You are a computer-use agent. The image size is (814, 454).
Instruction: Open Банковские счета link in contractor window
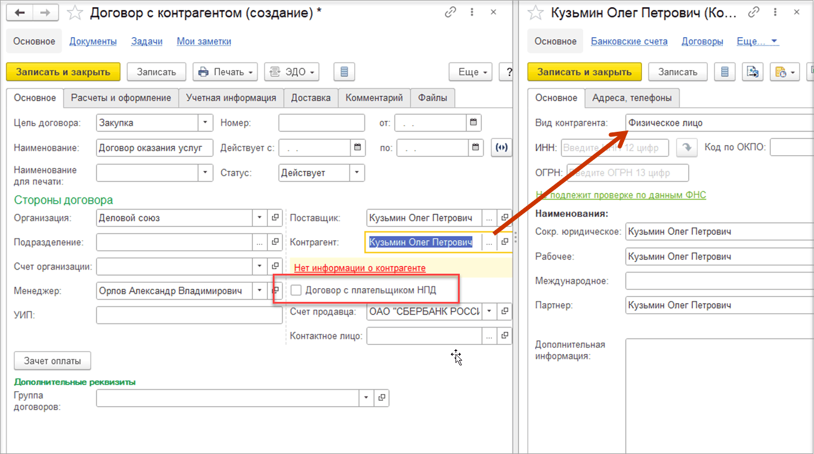[629, 41]
